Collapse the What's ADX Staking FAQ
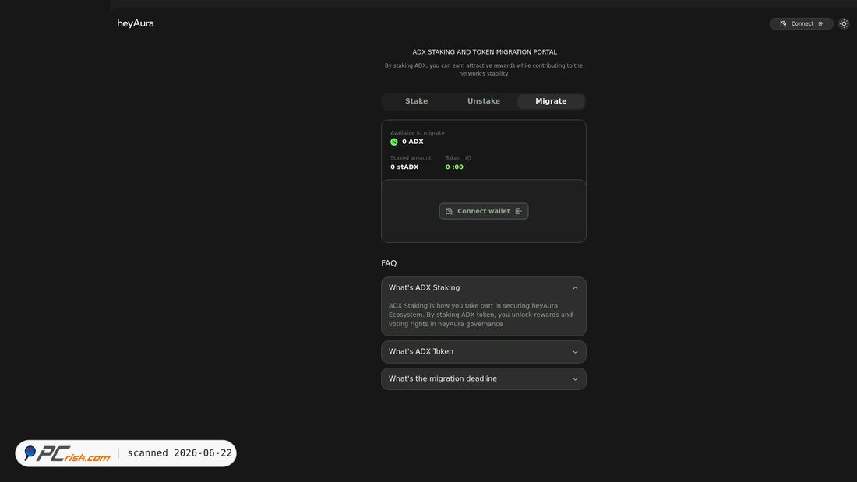 tap(484, 287)
